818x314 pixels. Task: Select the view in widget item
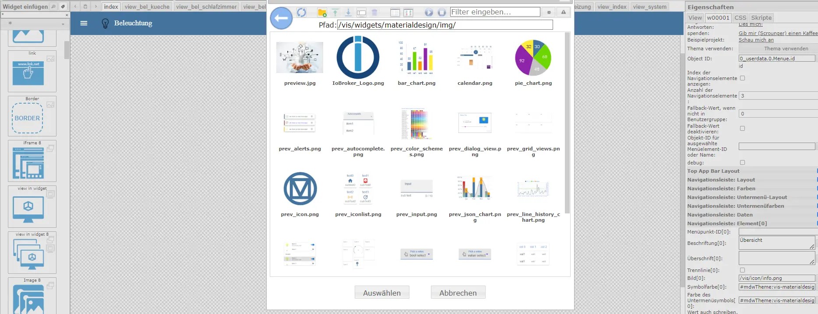tap(32, 206)
